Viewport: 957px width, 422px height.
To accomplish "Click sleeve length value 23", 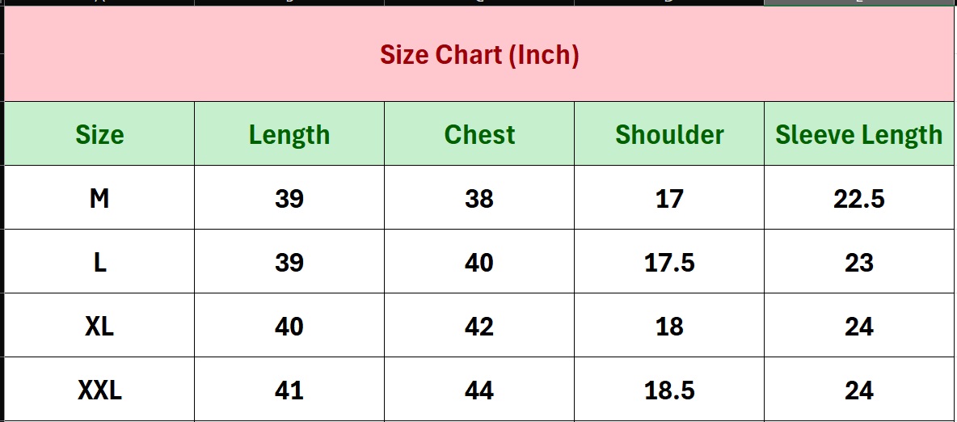I will (859, 262).
